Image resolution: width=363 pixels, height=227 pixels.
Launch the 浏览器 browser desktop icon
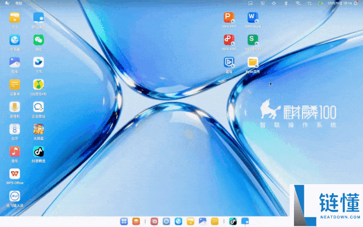tap(15, 40)
